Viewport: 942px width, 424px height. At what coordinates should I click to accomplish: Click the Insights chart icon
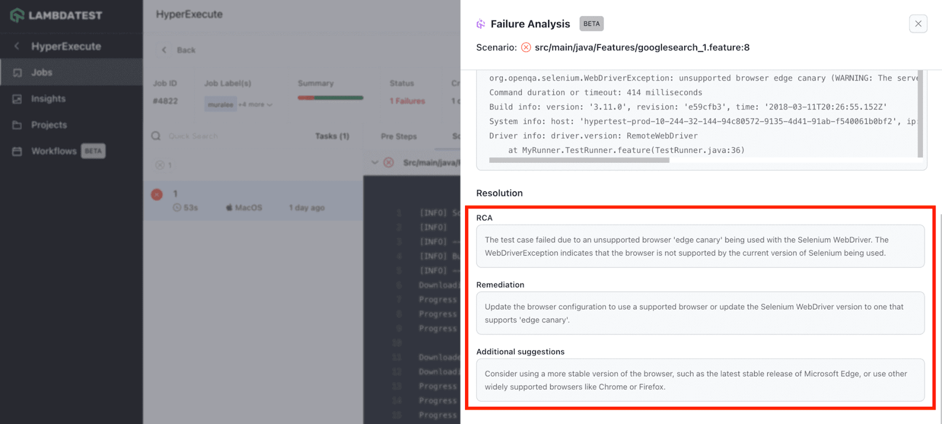[x=17, y=99]
